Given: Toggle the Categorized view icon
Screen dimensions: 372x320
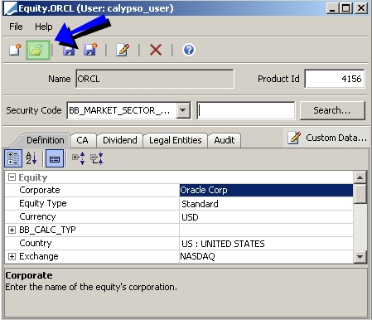Looking at the screenshot, I should pos(13,158).
